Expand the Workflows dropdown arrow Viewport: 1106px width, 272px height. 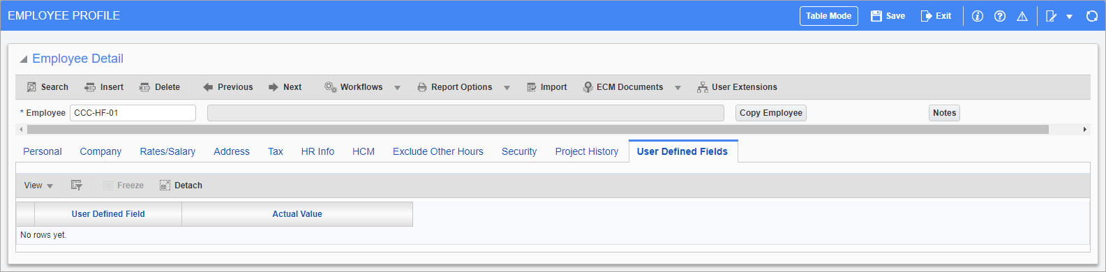coord(397,88)
